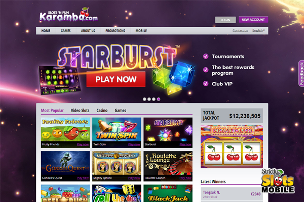Click the purple checkmark beside Tournaments

pyautogui.click(x=206, y=56)
